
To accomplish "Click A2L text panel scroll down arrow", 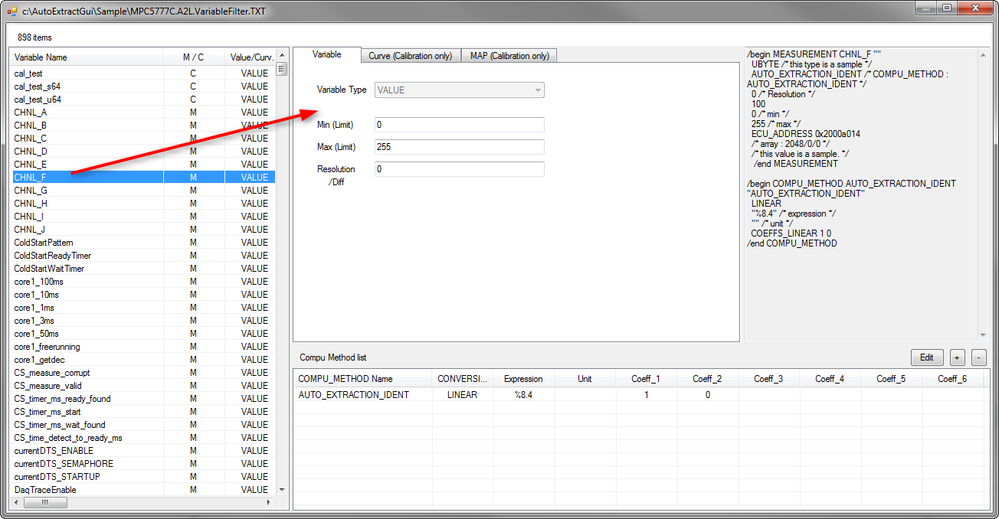I will [983, 335].
